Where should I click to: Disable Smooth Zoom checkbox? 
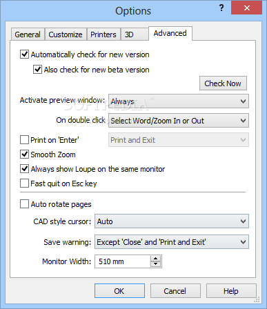coord(24,154)
